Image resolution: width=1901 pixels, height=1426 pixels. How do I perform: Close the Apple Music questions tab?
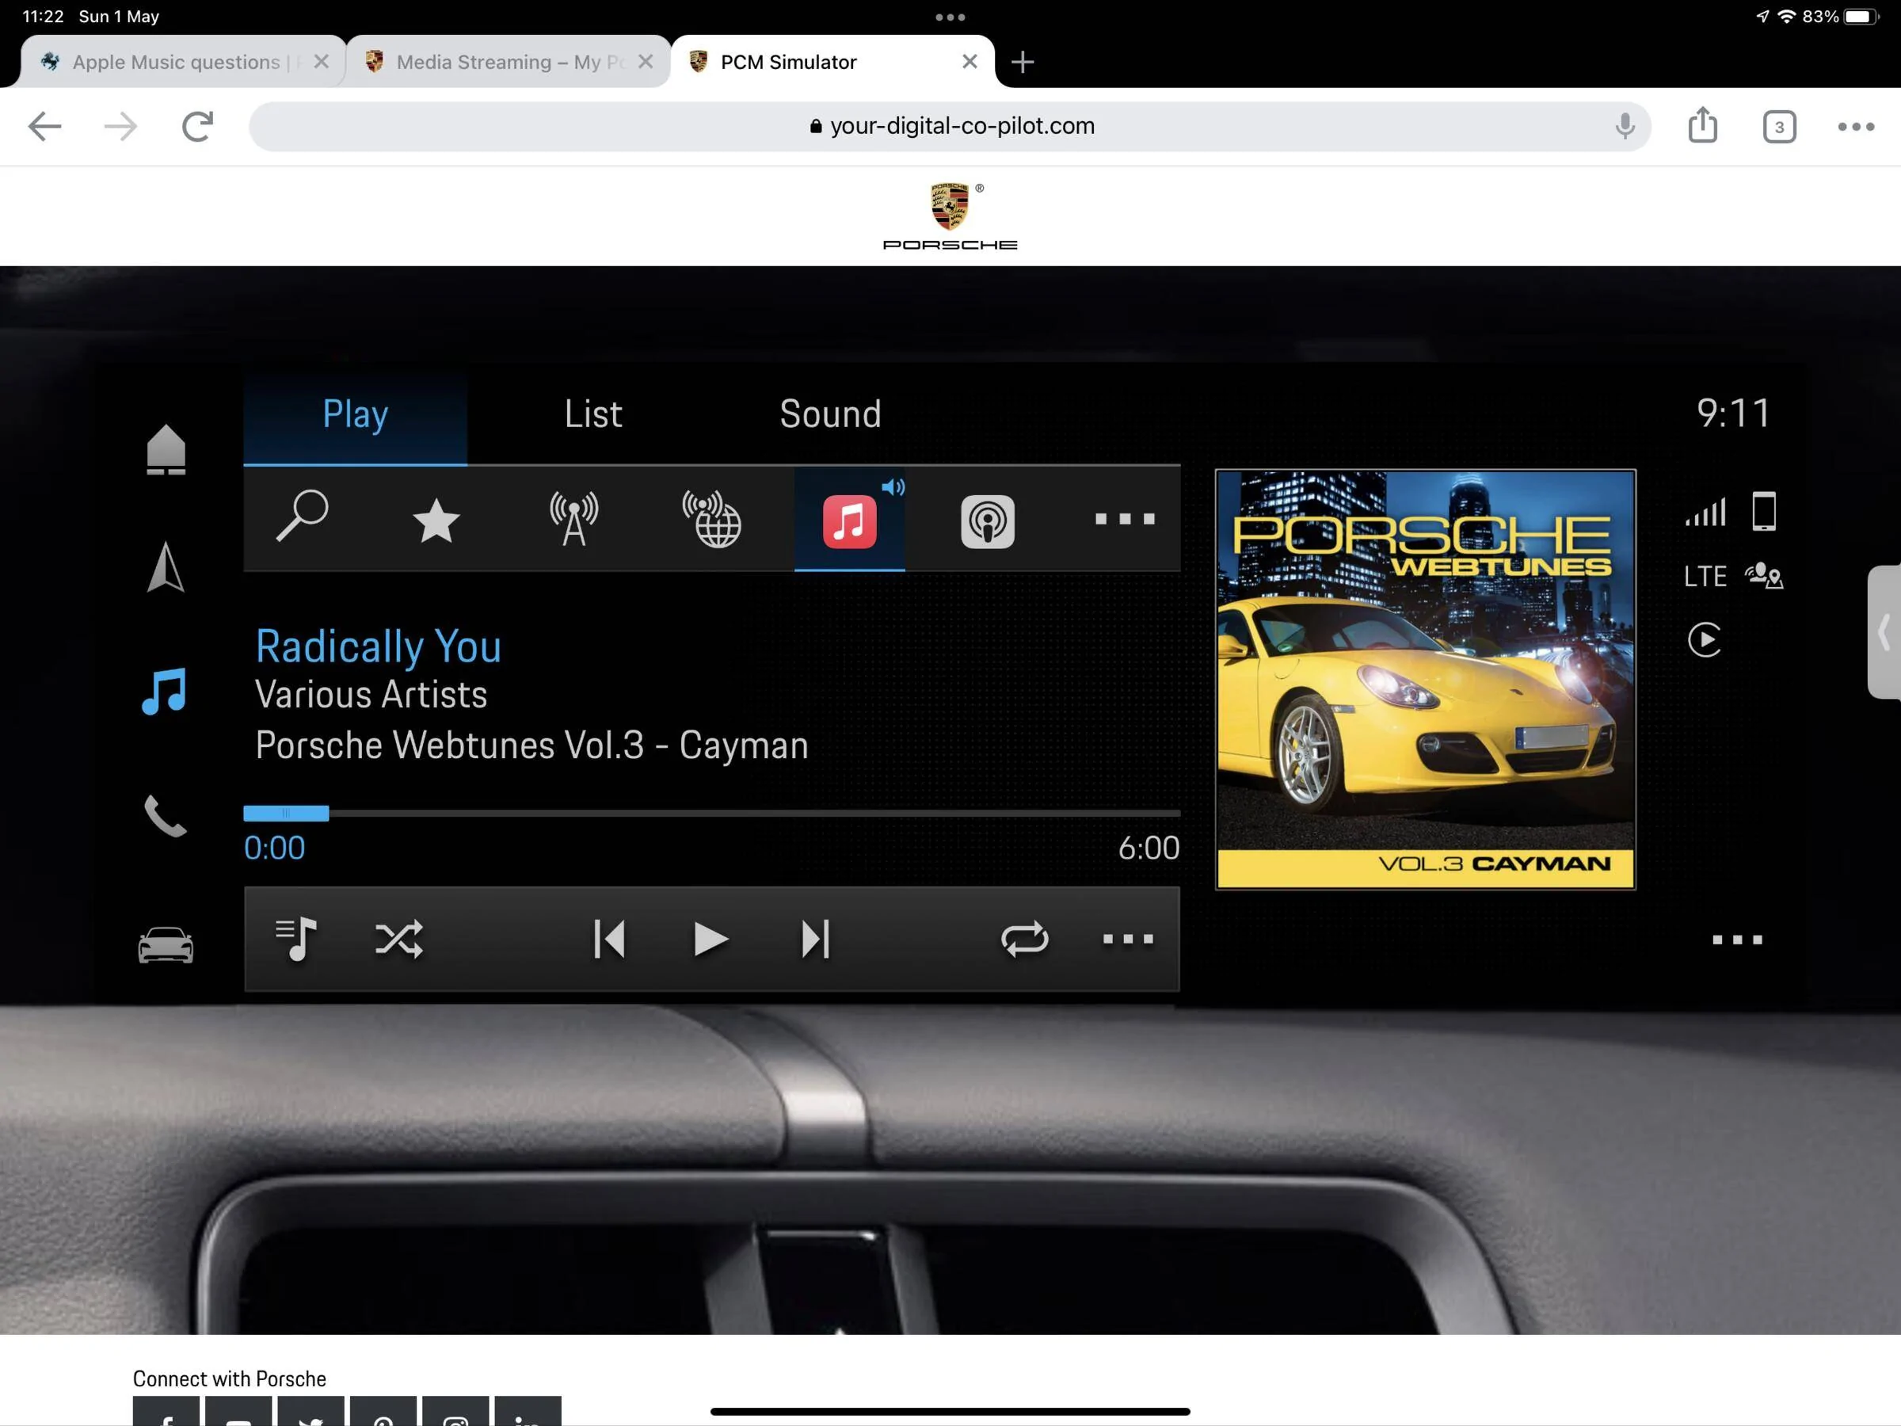tap(322, 62)
